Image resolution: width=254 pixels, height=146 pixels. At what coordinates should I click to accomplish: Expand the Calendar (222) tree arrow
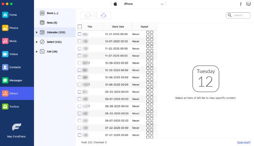(37, 32)
